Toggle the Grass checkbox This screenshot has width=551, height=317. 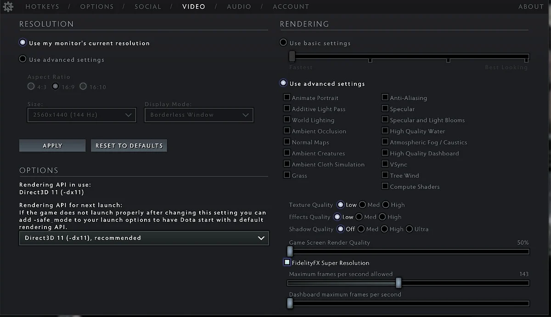[x=287, y=175]
